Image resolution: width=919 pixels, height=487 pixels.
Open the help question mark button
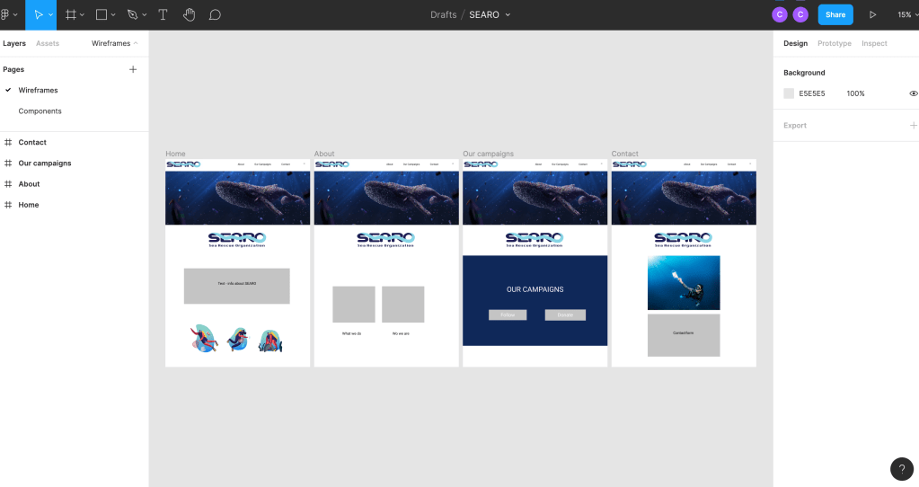point(902,468)
